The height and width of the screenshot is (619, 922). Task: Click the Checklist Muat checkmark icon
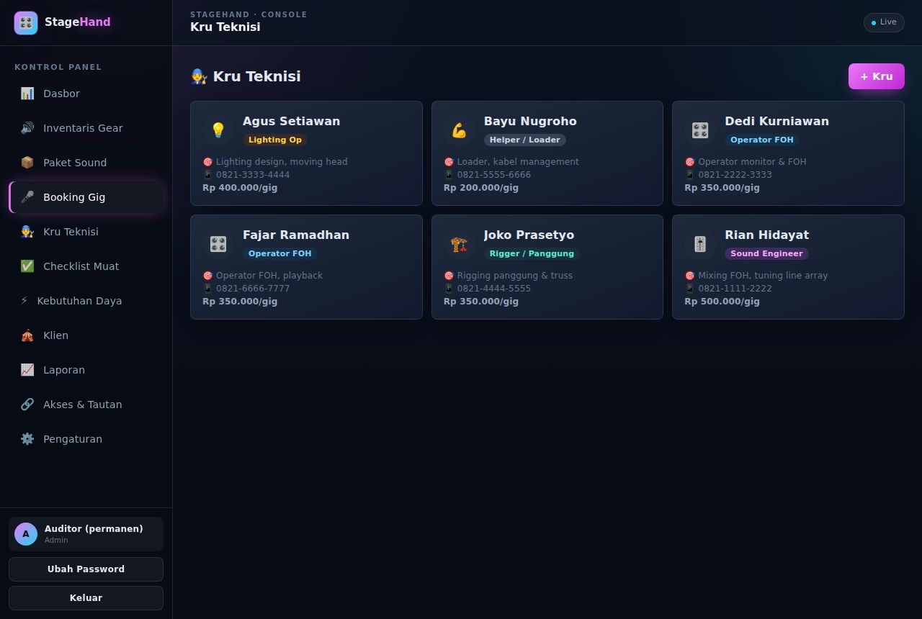coord(27,266)
